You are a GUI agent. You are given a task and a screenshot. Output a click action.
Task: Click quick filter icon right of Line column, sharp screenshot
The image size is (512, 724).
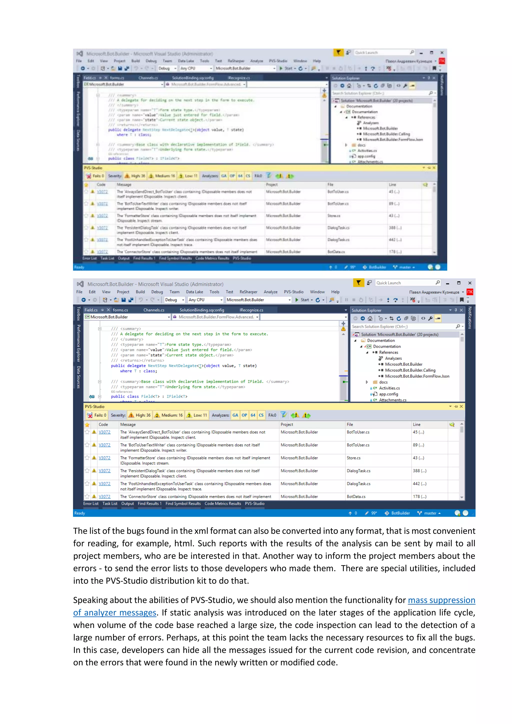[452, 424]
